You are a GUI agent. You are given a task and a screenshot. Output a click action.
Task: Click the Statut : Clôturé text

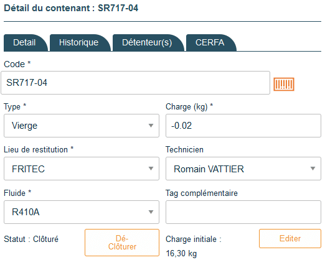31,239
